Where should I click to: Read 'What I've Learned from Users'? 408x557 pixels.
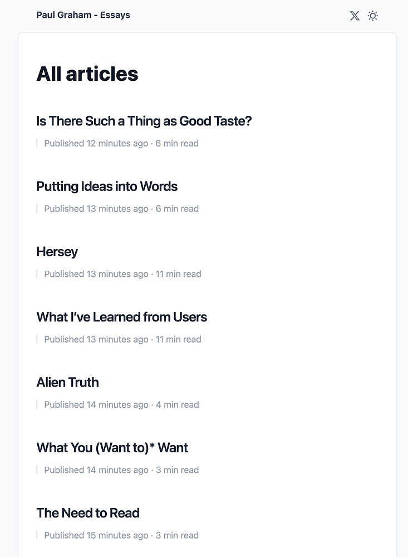[x=121, y=317]
